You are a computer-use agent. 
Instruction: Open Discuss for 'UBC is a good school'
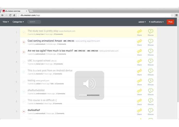tap(151, 61)
